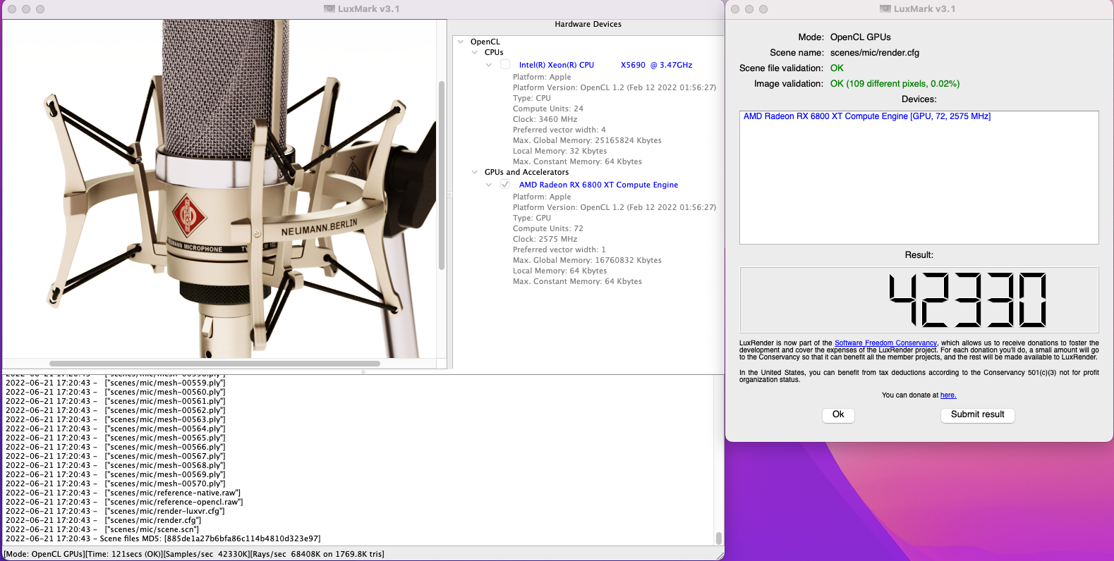Click 'Local Memory: 64 Kbytes' entry

tap(559, 271)
